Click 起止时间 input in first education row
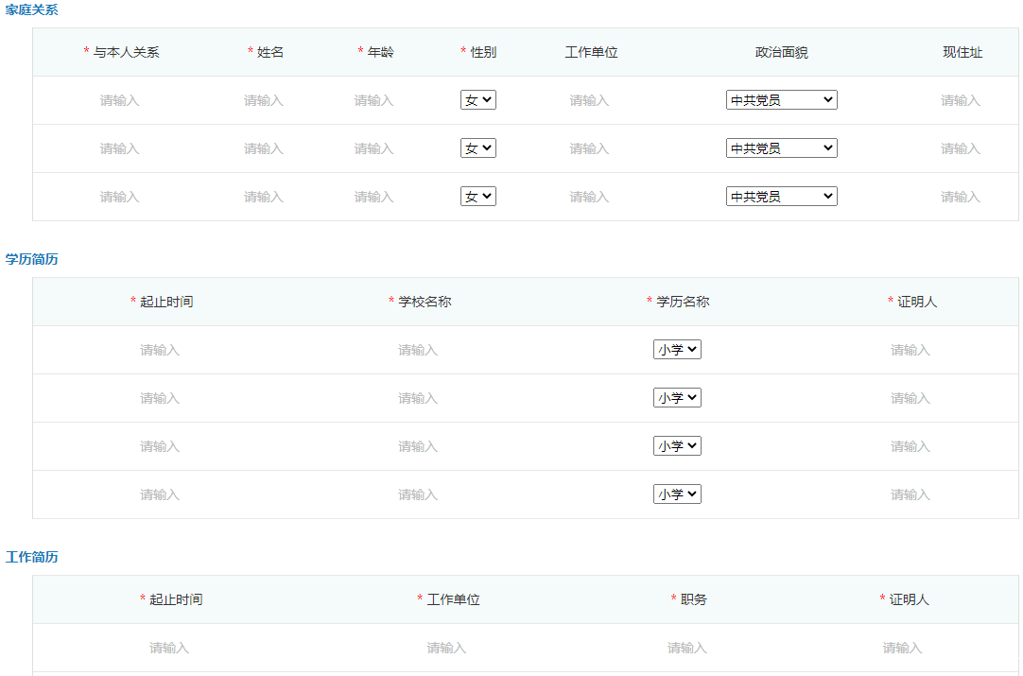The height and width of the screenshot is (676, 1023). click(160, 350)
